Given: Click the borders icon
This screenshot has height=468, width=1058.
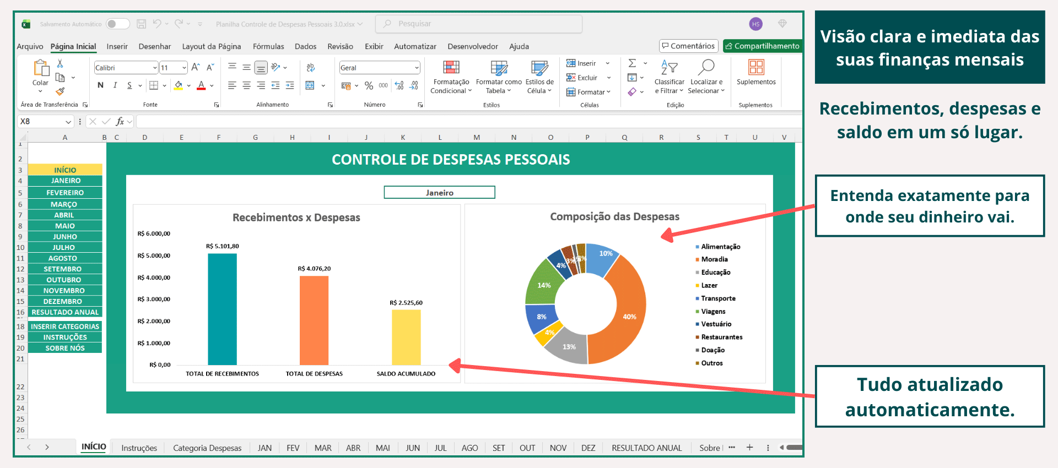Looking at the screenshot, I should (x=154, y=85).
